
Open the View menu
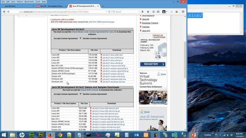13,2
